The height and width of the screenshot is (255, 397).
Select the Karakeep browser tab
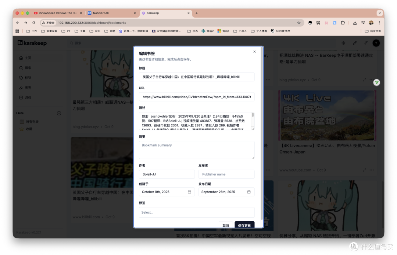coord(165,13)
